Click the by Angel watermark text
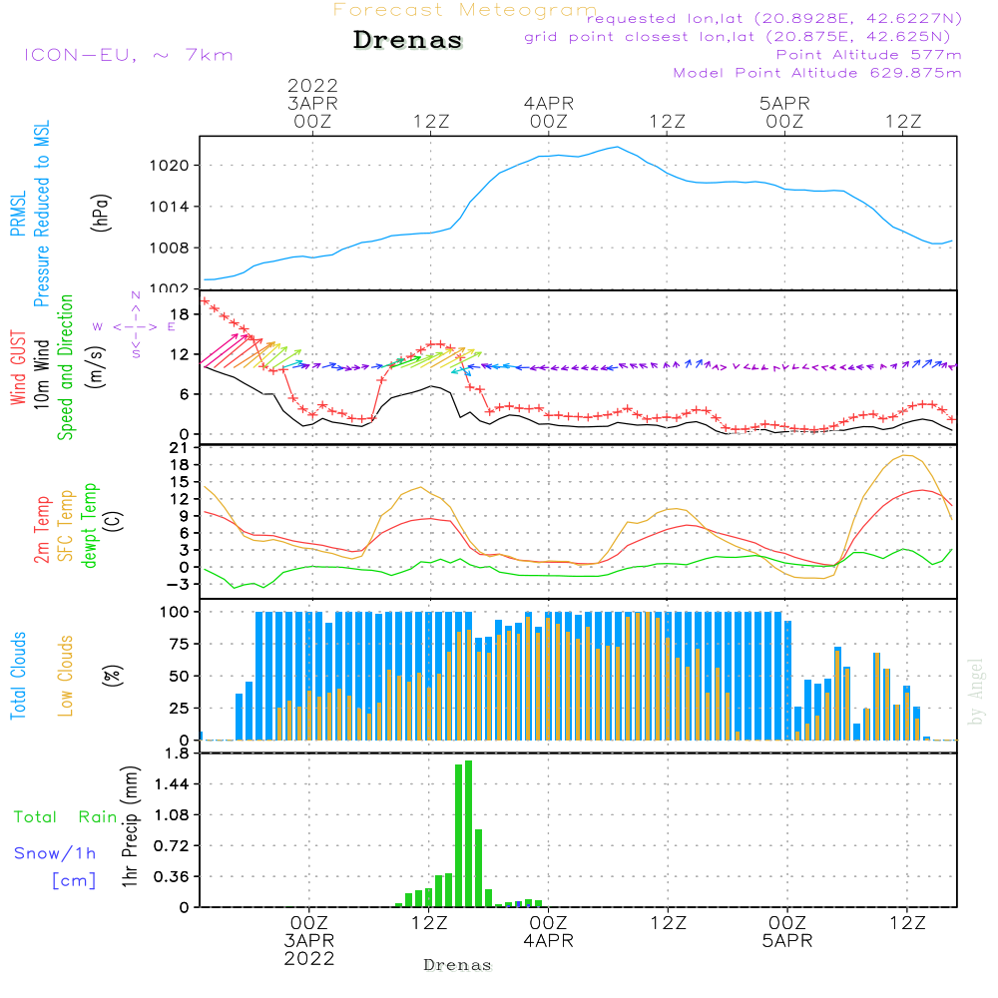 (976, 692)
